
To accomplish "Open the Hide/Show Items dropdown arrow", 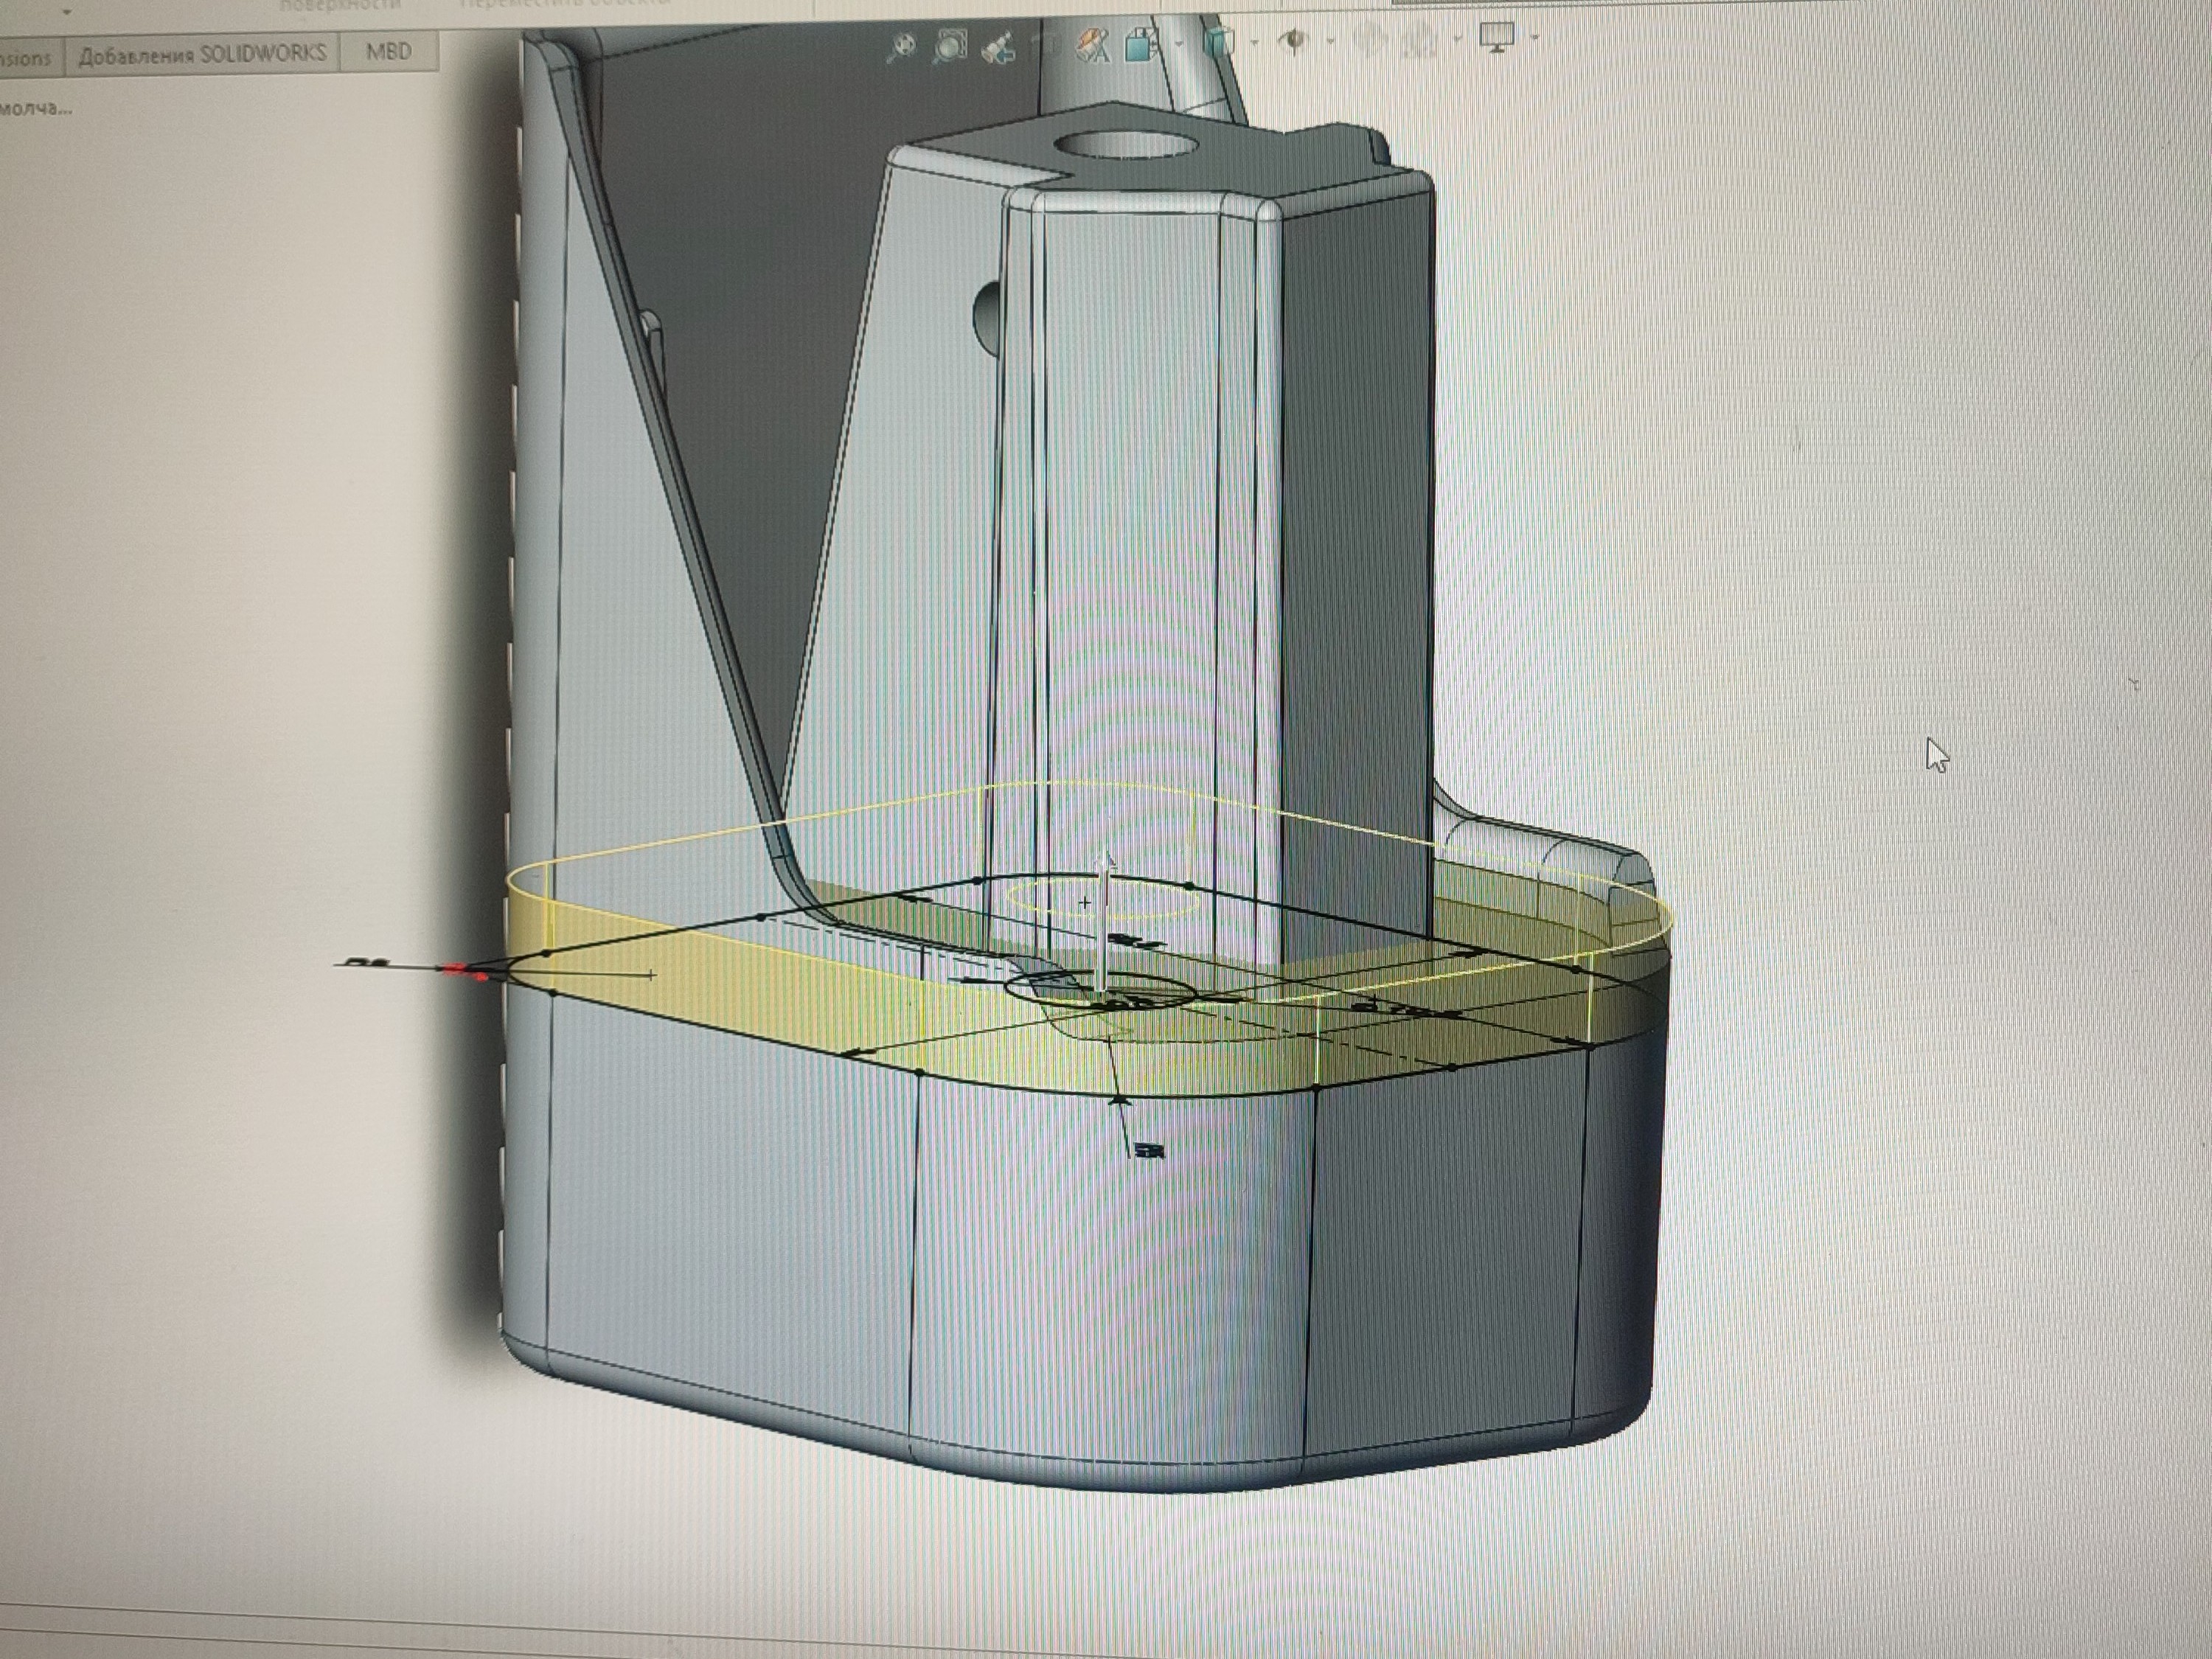I will [1331, 41].
